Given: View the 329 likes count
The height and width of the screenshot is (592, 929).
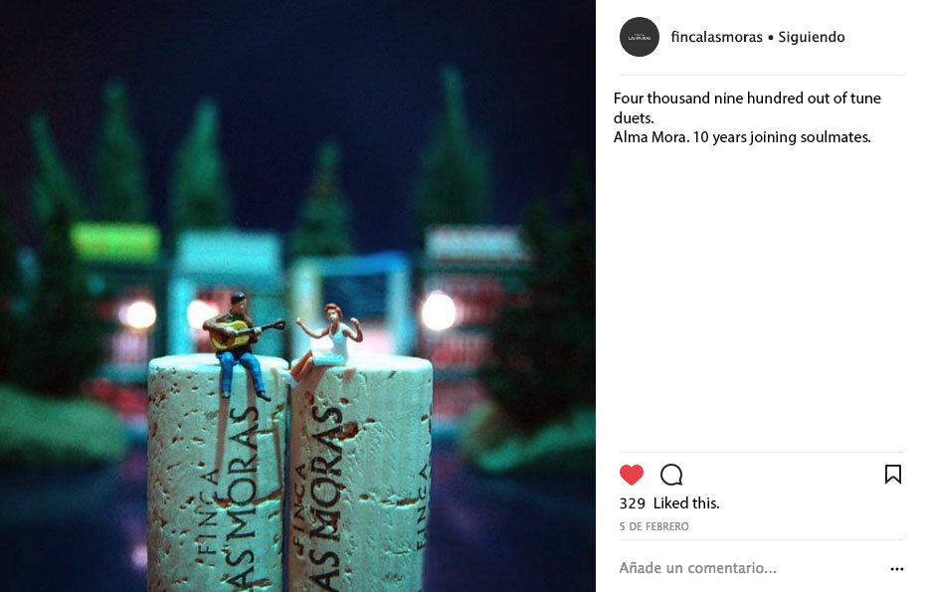Looking at the screenshot, I should point(633,503).
